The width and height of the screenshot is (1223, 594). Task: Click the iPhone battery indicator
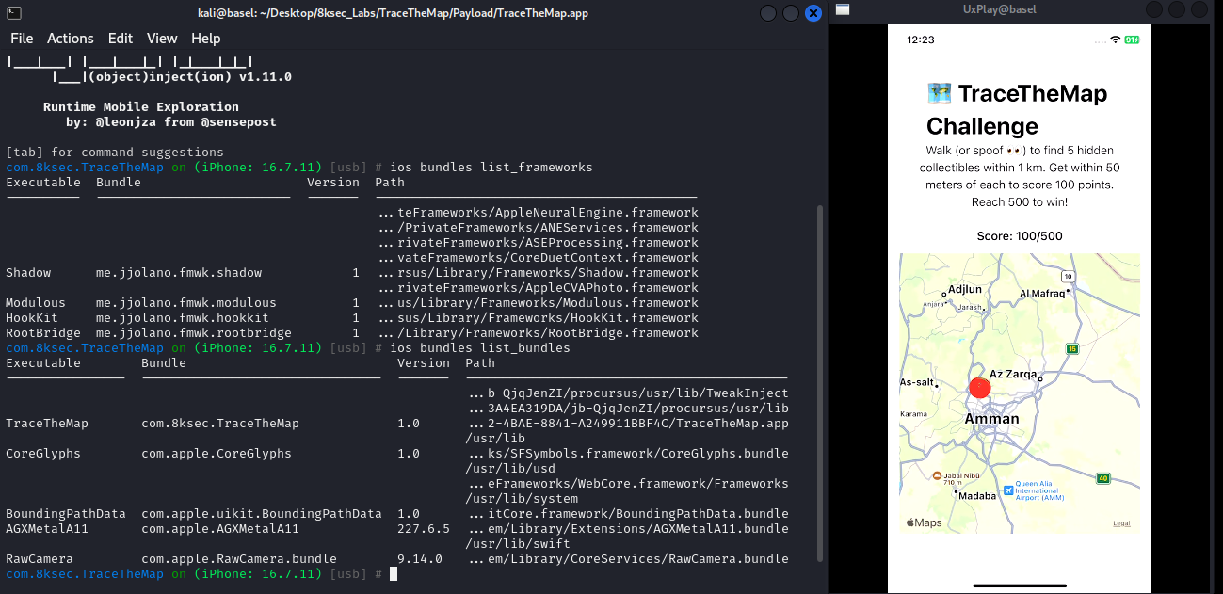[x=1132, y=40]
